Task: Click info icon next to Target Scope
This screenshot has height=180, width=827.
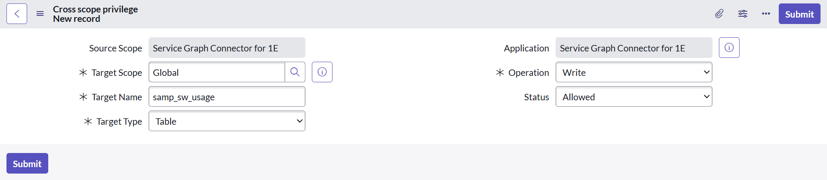Action: [x=322, y=72]
